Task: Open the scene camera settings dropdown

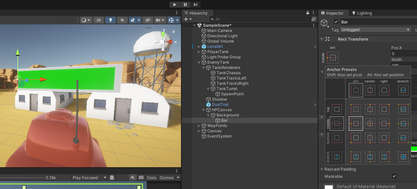Action: [x=160, y=20]
